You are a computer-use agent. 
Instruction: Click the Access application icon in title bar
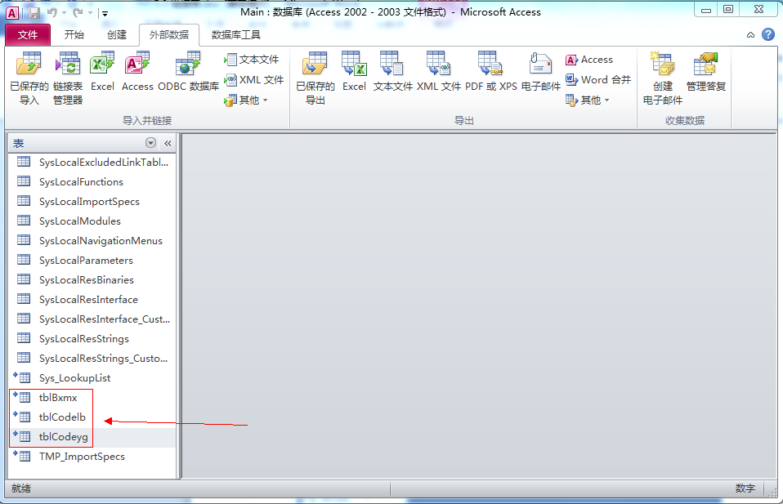(12, 13)
